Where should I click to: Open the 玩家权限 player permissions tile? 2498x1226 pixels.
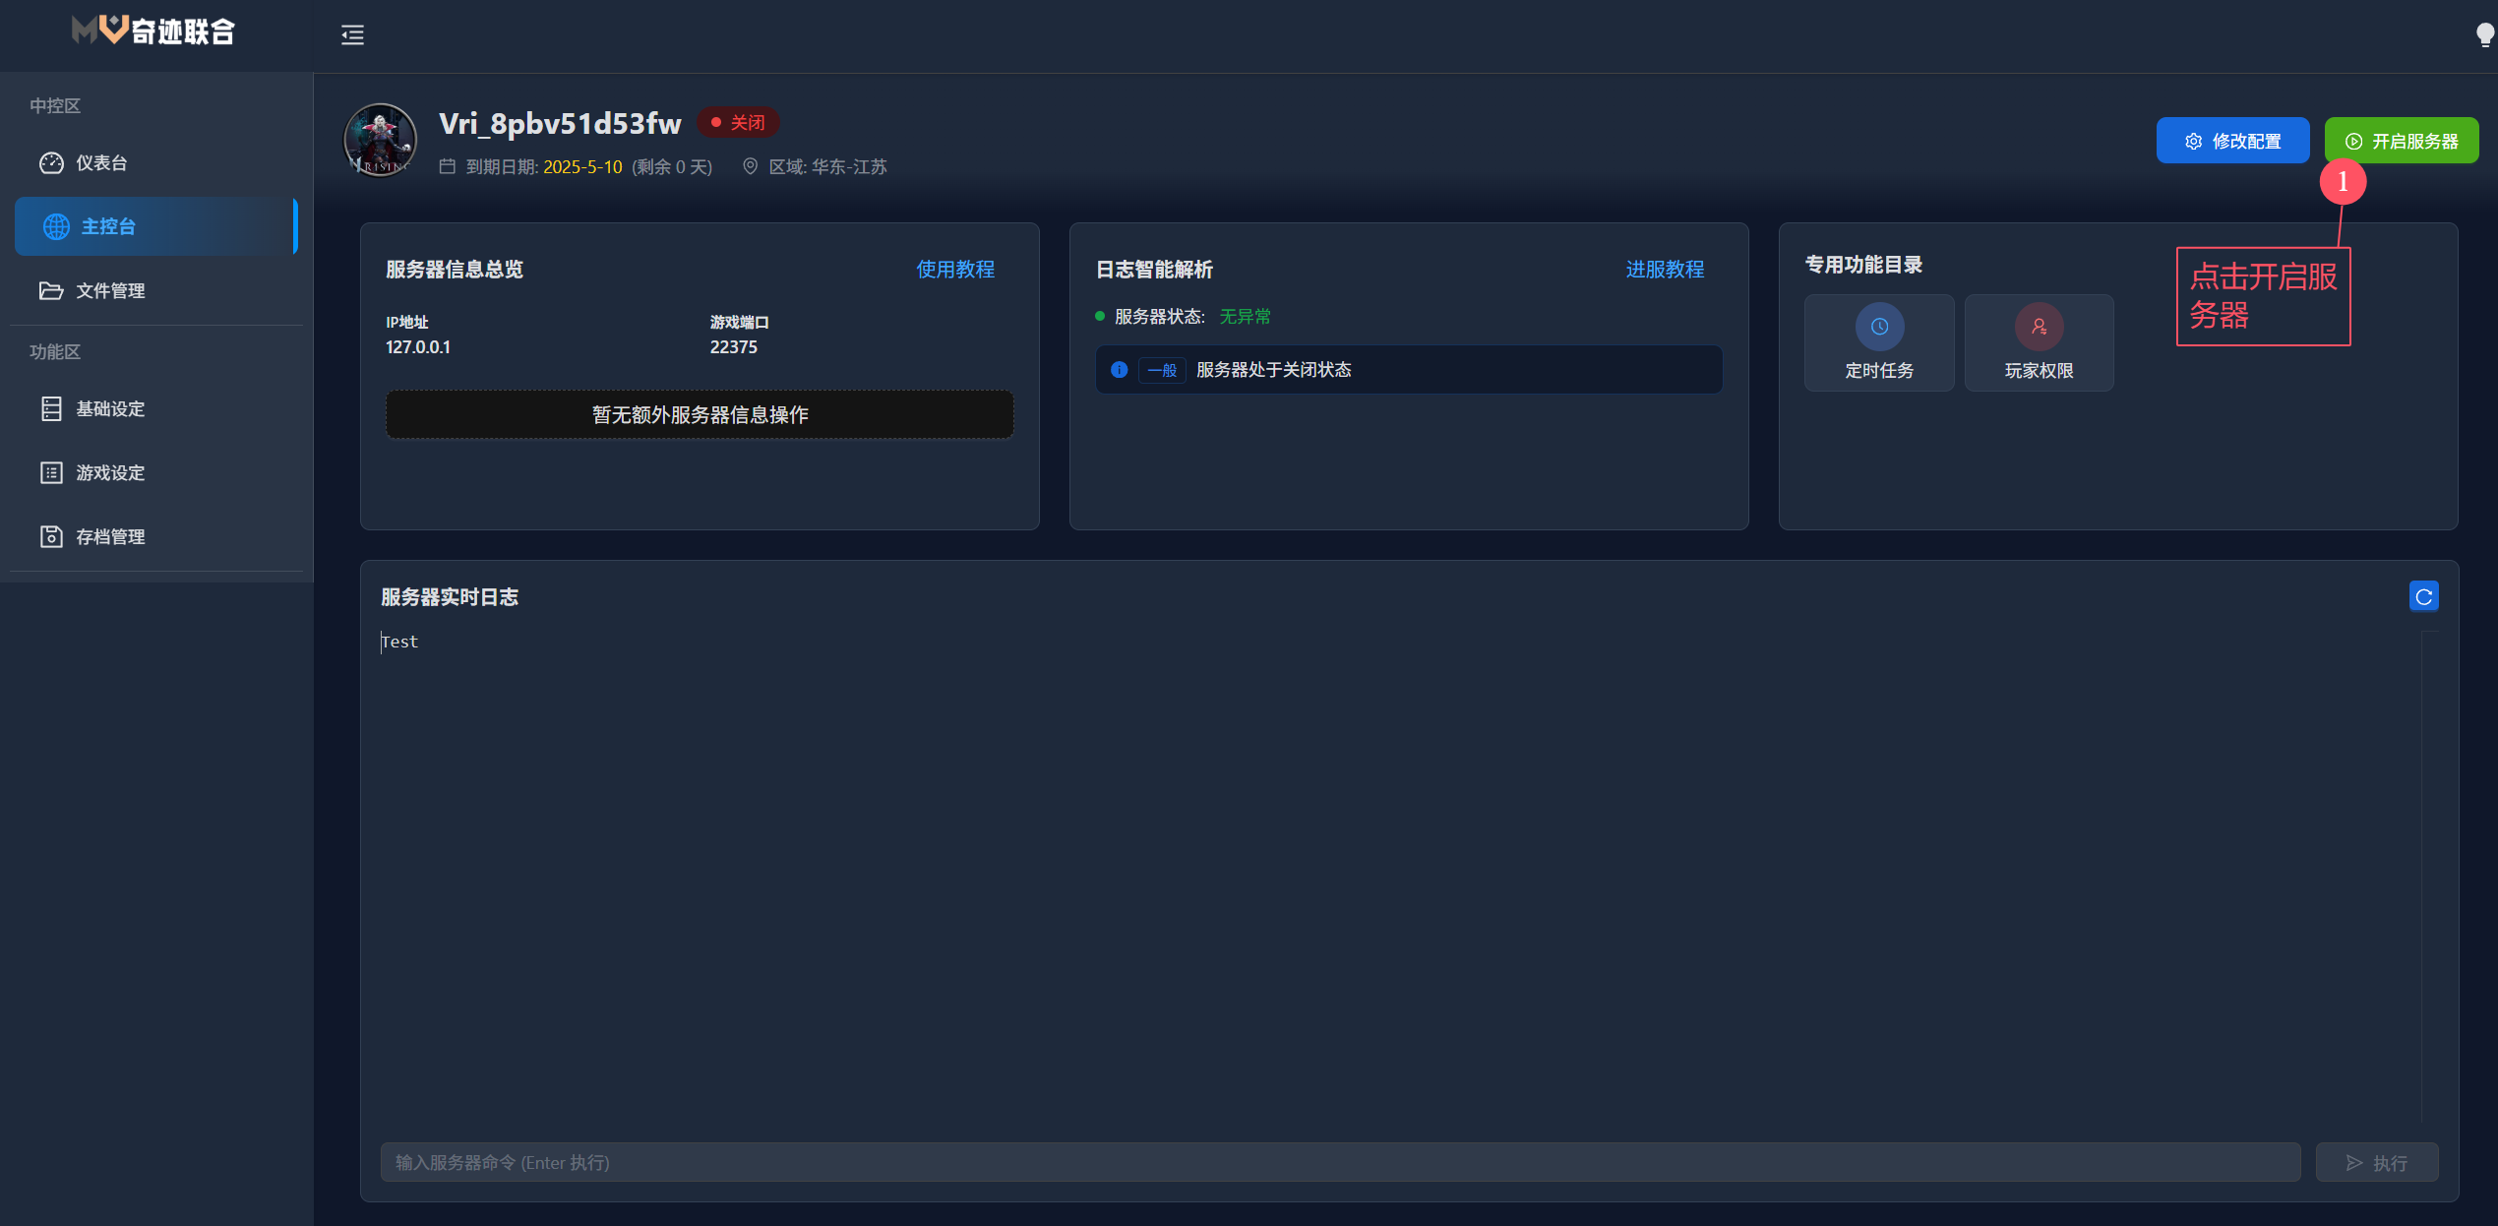2039,342
